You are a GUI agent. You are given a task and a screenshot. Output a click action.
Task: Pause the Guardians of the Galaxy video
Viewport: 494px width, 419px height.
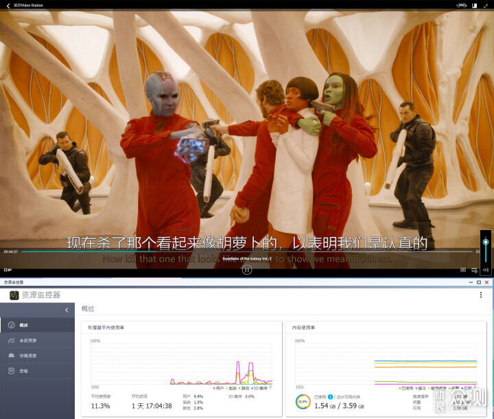pyautogui.click(x=247, y=270)
